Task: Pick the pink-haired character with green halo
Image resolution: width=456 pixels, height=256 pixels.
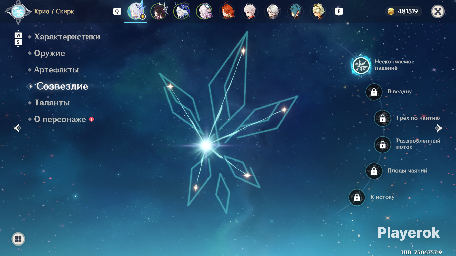Action: [x=204, y=11]
